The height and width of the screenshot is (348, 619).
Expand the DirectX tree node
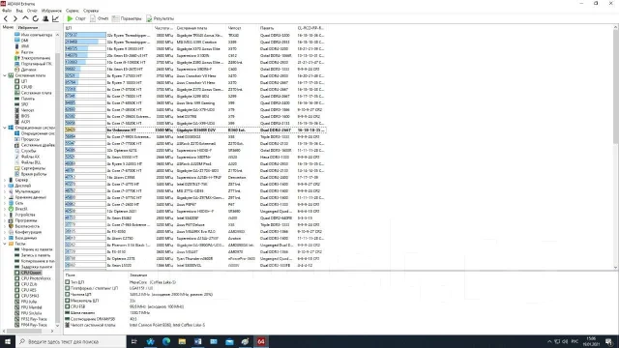[5, 209]
